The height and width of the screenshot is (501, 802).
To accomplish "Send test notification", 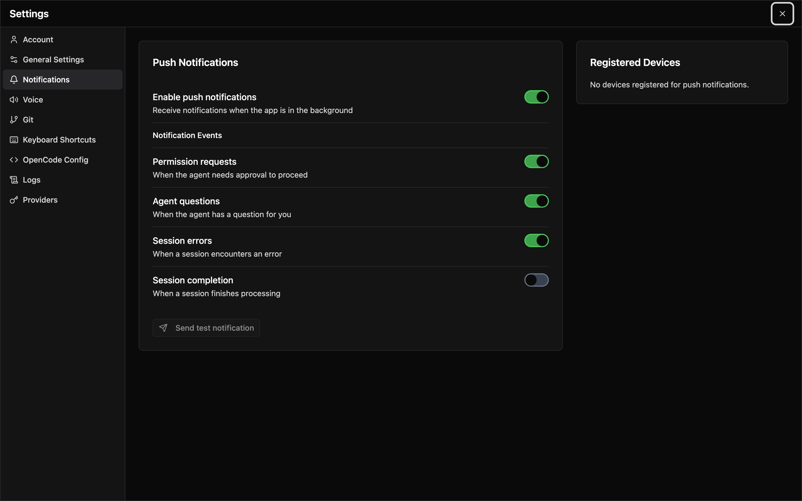I will 206,328.
